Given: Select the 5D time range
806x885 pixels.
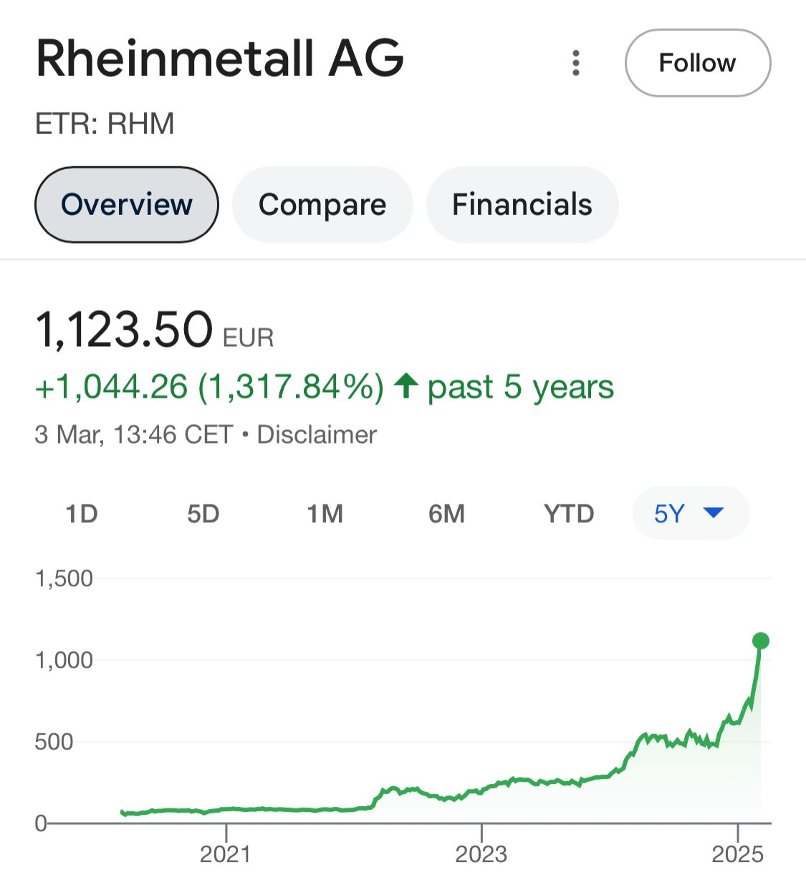Looking at the screenshot, I should tap(203, 514).
